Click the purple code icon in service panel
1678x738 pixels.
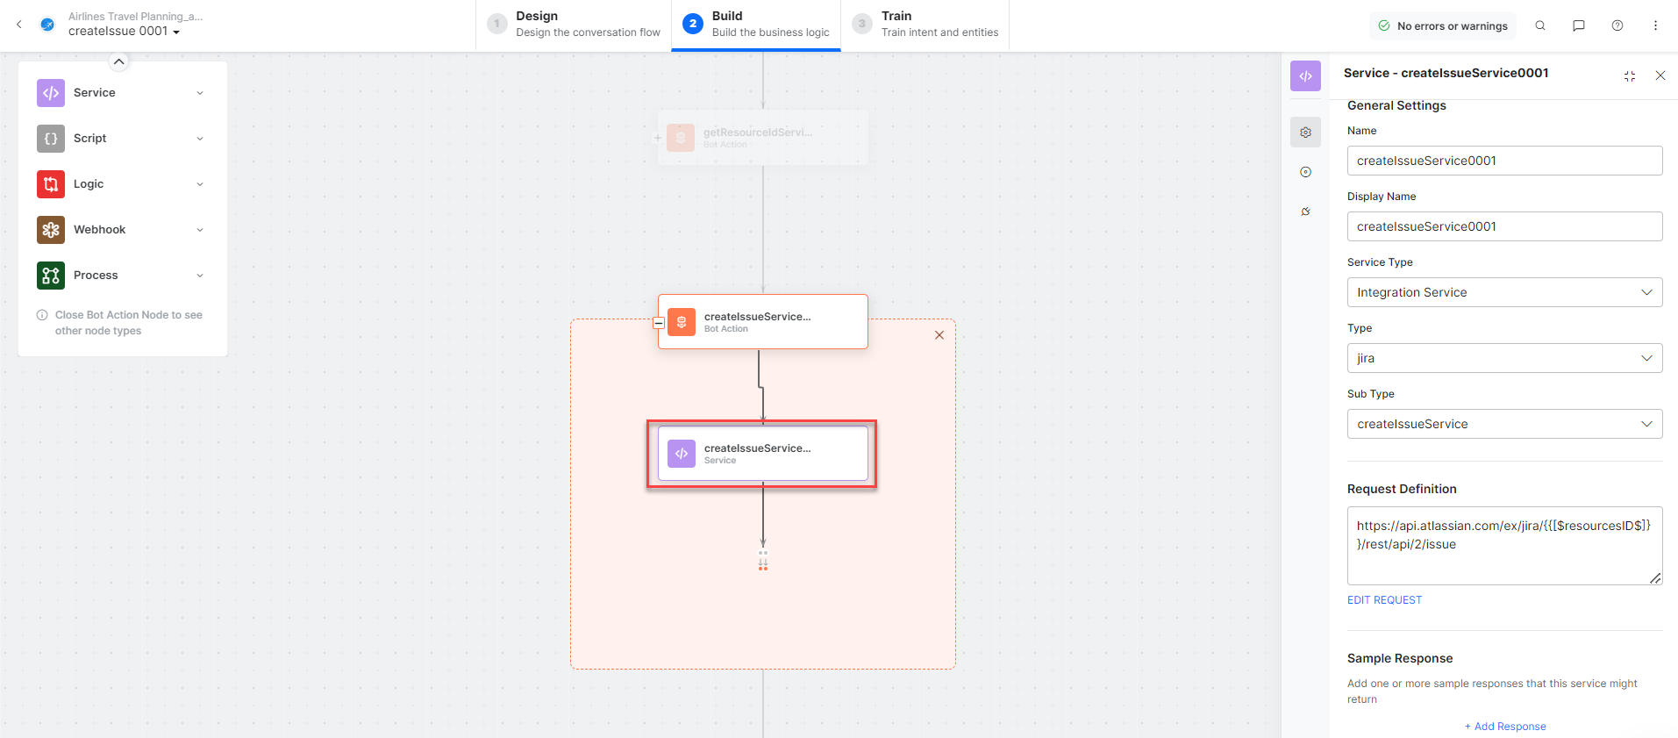click(x=1305, y=76)
